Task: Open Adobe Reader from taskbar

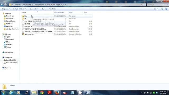Action: click(49, 93)
